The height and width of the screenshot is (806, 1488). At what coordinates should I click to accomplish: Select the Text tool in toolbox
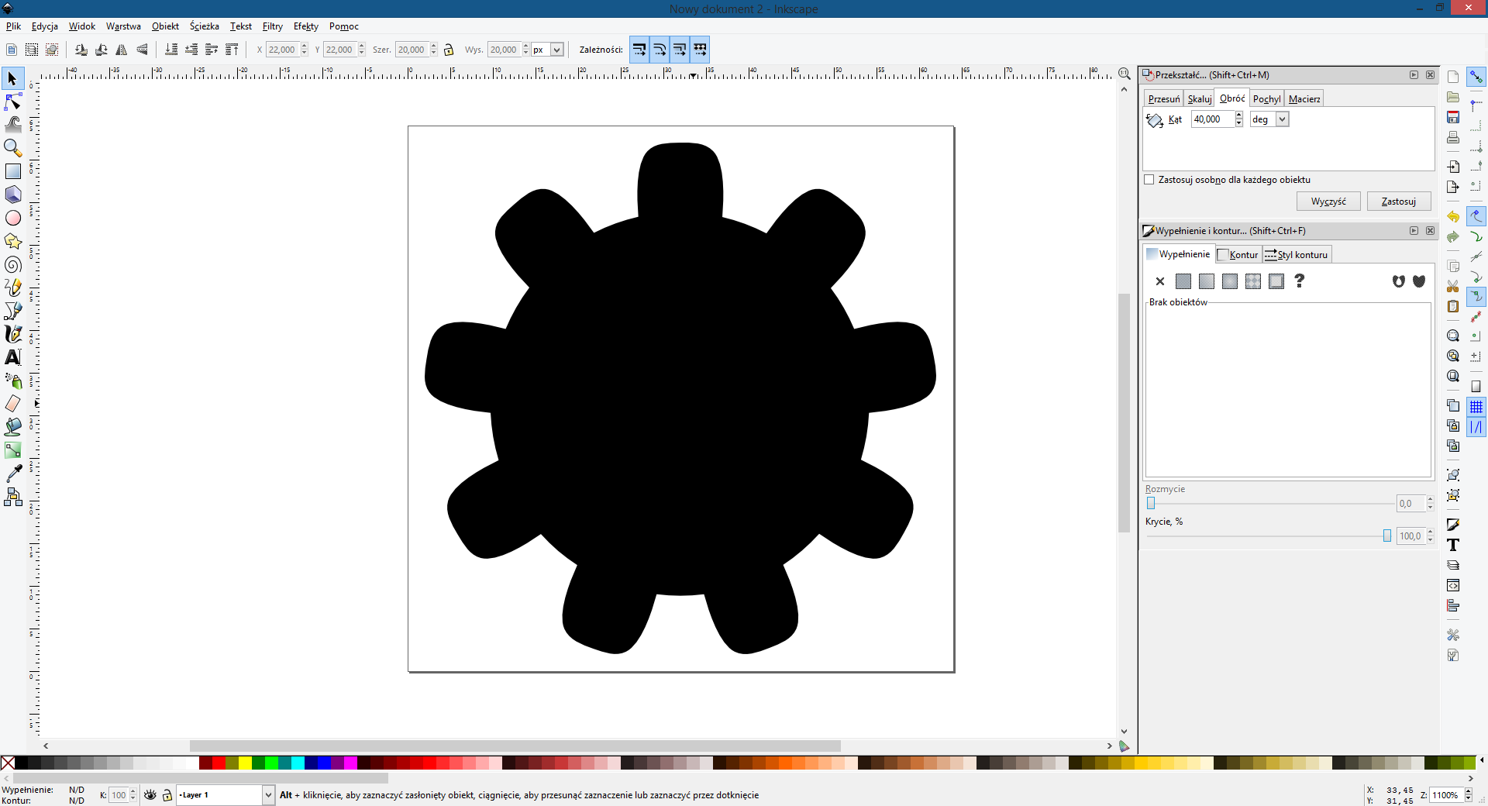coord(13,357)
